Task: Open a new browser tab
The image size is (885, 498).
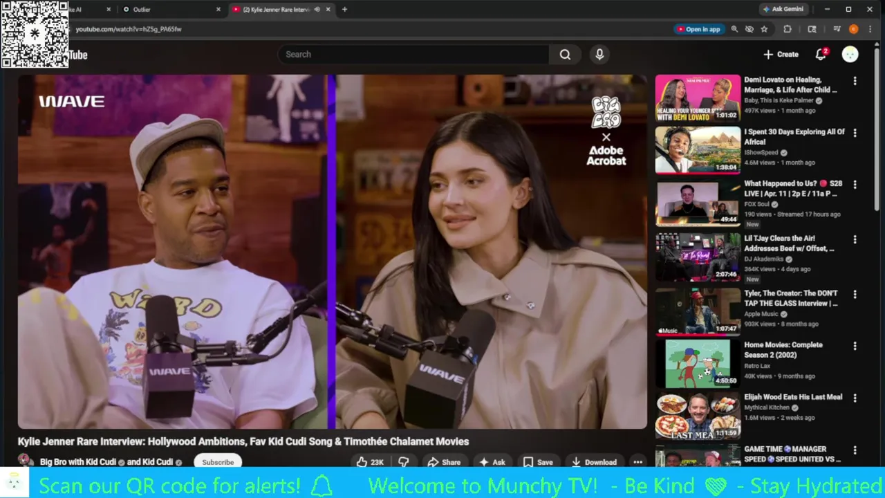Action: coord(344,9)
